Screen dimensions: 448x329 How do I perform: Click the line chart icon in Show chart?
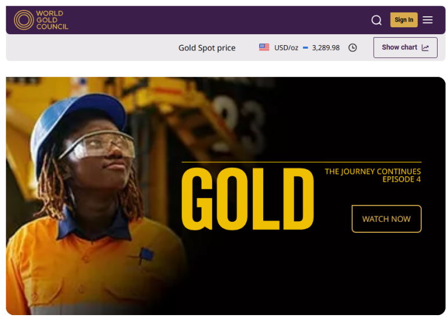click(425, 47)
